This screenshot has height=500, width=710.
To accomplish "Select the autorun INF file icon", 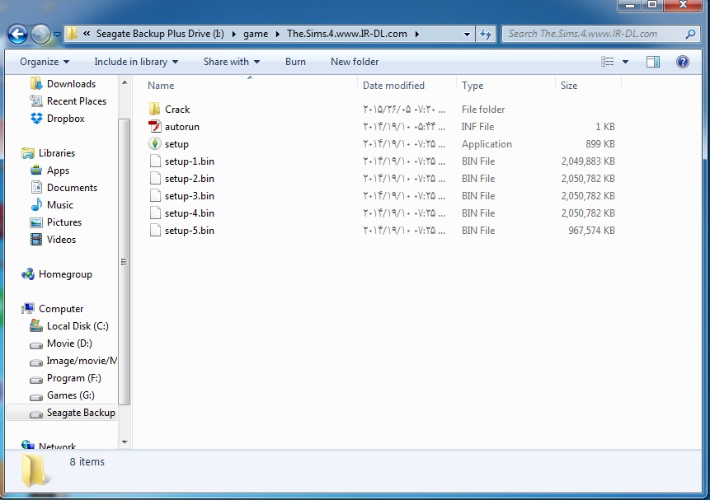I will pyautogui.click(x=155, y=126).
